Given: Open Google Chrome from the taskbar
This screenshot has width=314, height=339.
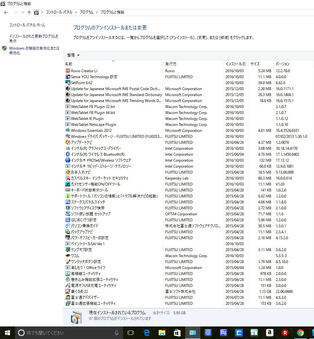Looking at the screenshot, I should click(300, 333).
